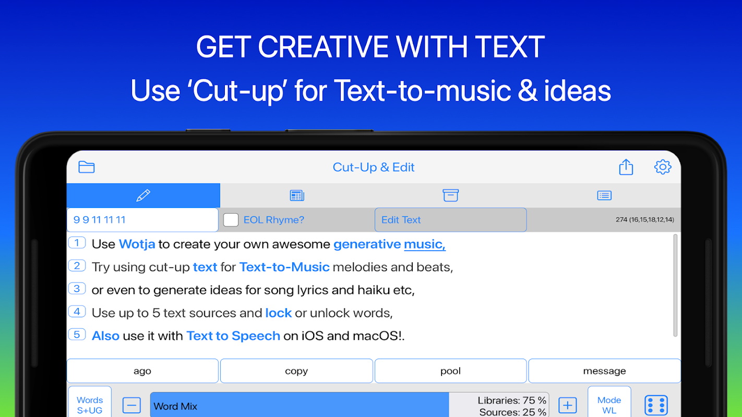Click the count text '274 (16,15,18,12,14)'
This screenshot has height=417, width=742.
[644, 219]
